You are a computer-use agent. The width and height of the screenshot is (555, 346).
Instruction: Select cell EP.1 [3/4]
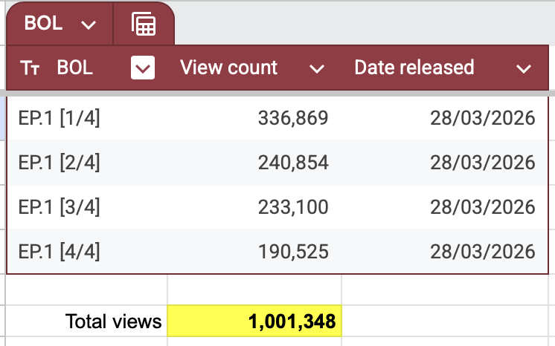click(x=87, y=207)
